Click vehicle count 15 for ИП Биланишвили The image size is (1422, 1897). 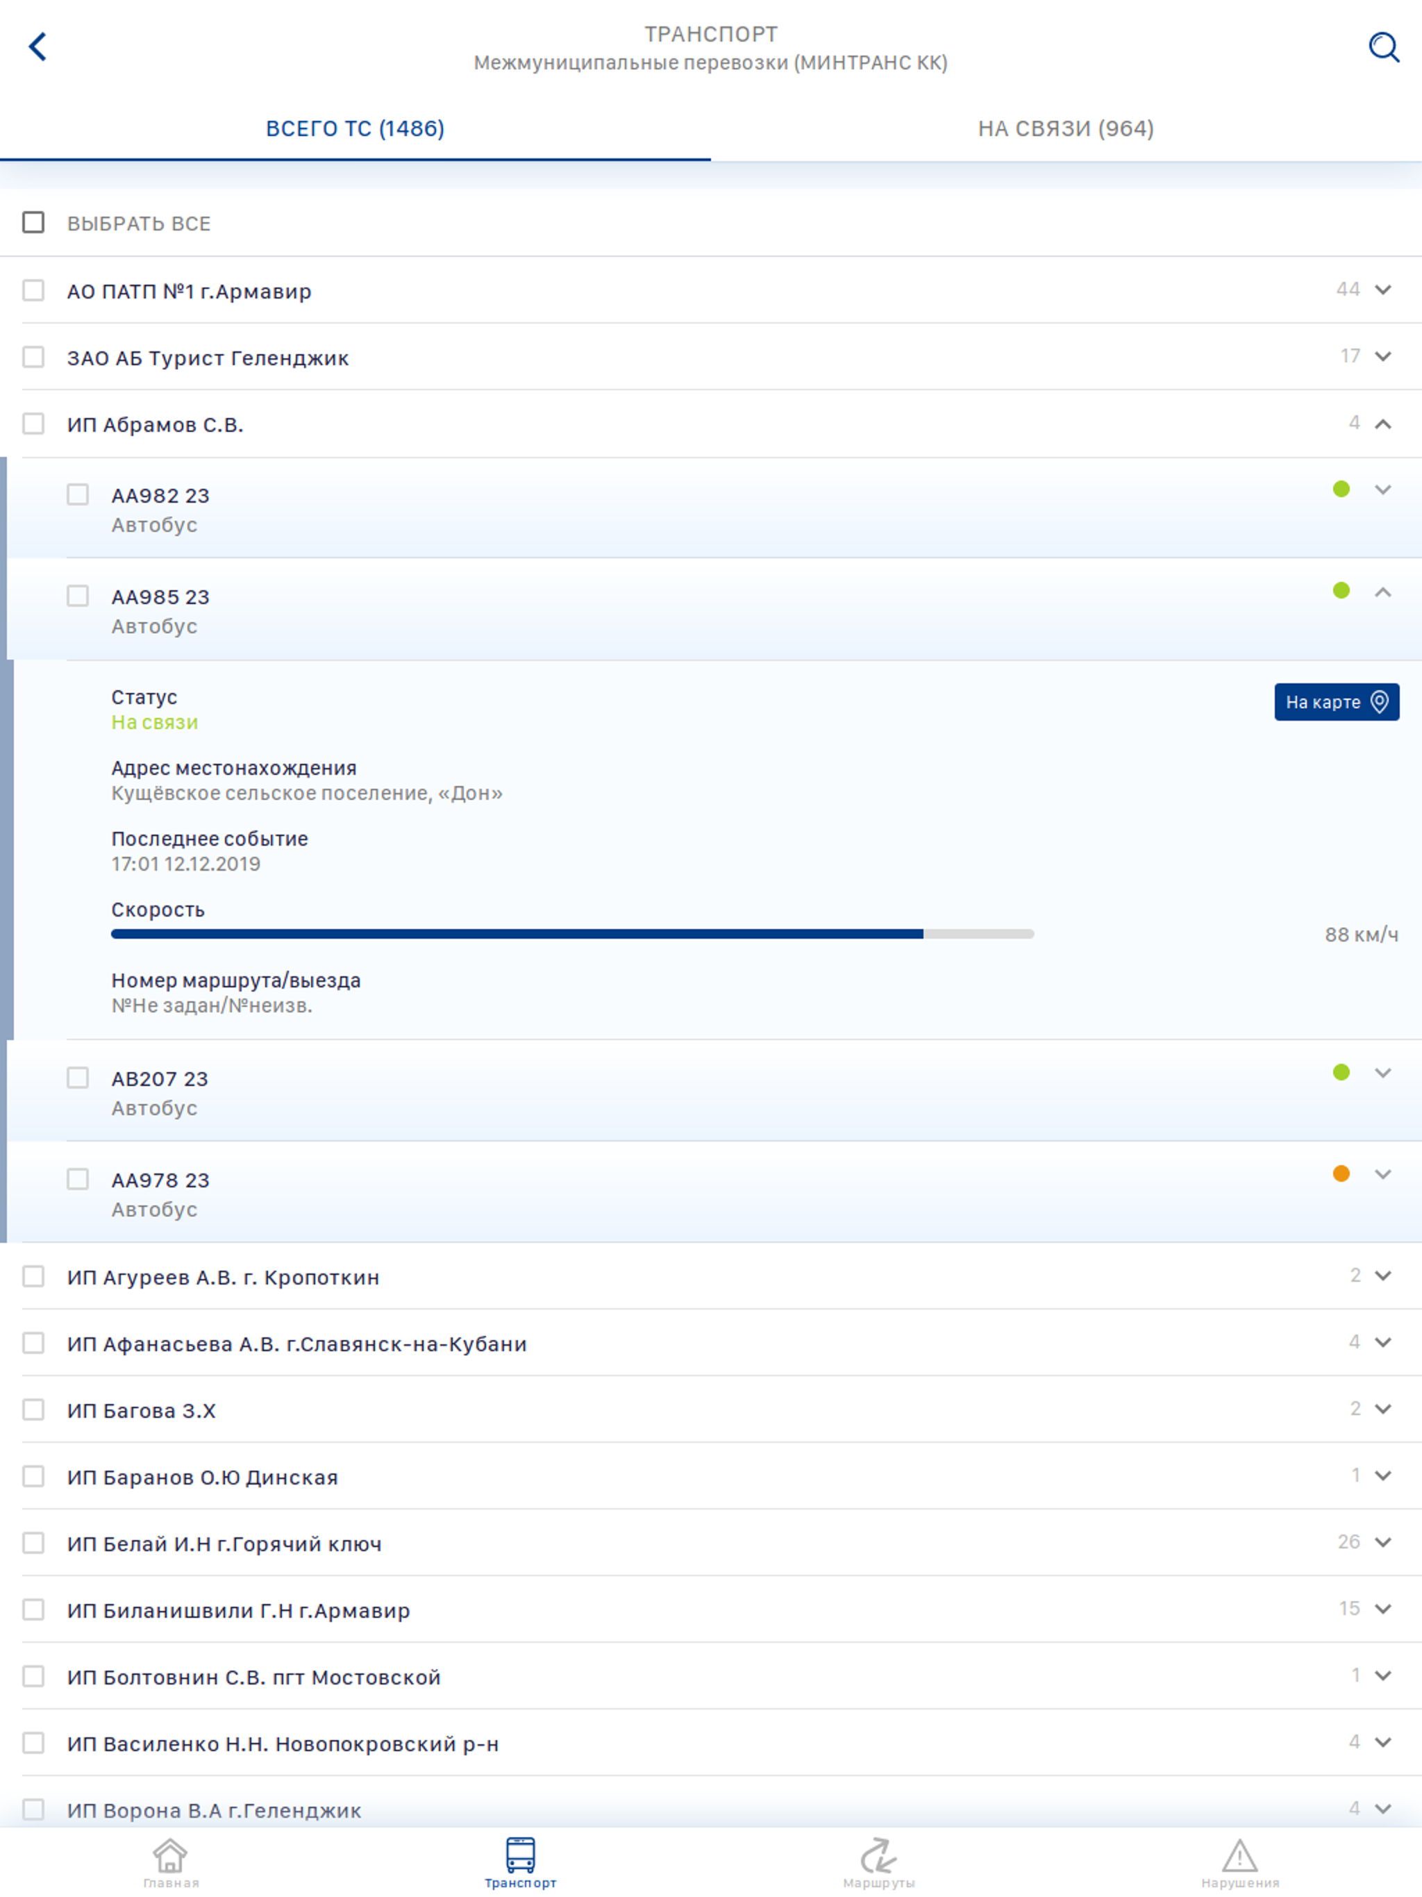tap(1349, 1609)
